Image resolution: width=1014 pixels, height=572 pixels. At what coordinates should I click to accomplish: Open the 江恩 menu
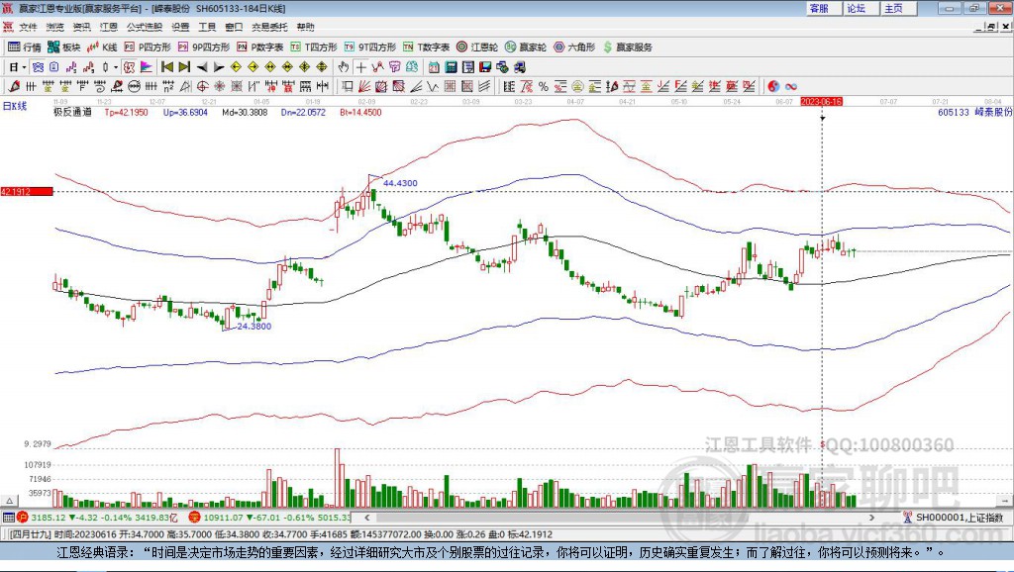tap(109, 27)
